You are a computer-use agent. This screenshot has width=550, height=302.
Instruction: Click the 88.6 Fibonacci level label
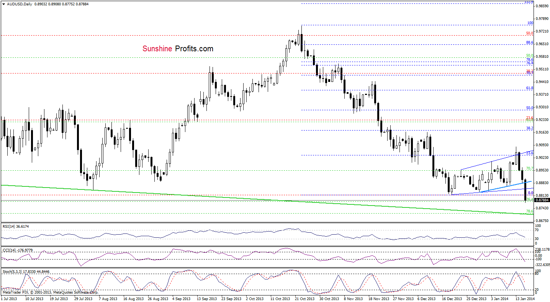(x=530, y=42)
